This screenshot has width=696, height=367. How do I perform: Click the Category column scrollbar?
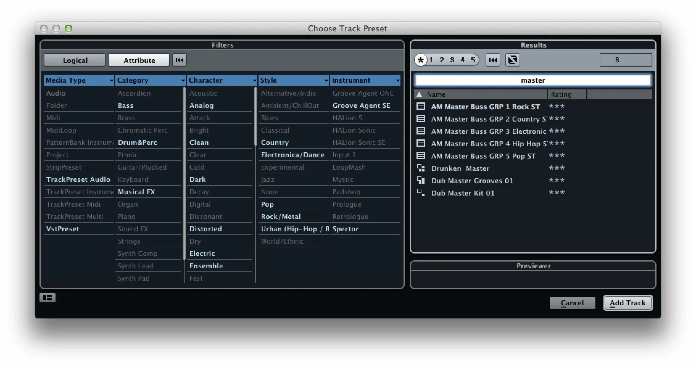coord(184,173)
